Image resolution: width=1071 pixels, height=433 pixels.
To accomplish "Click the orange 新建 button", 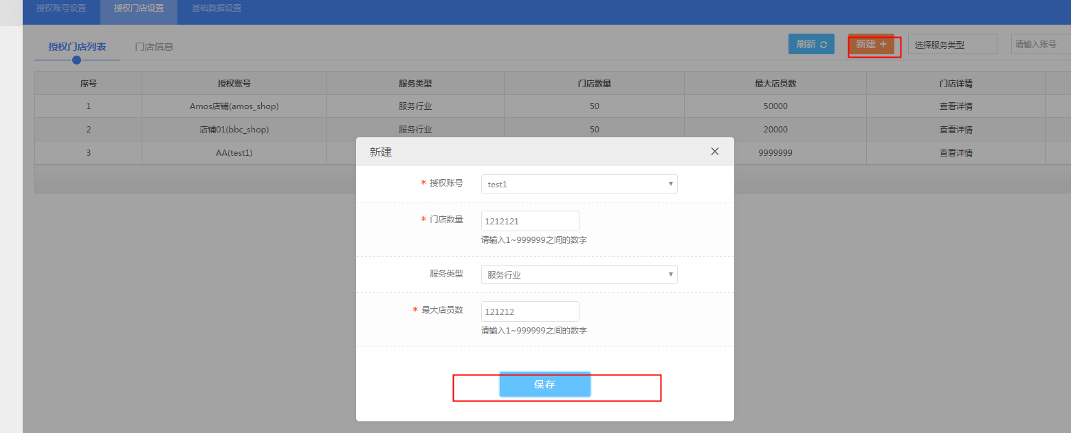I will point(871,45).
